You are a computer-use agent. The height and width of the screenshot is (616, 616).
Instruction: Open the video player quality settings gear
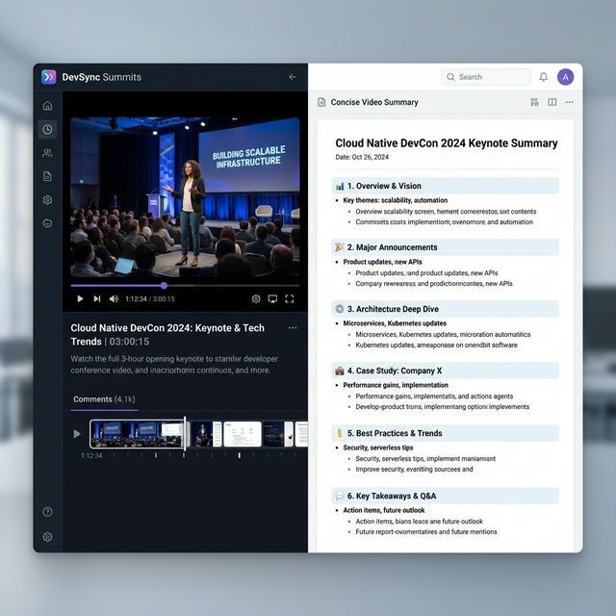pos(256,299)
